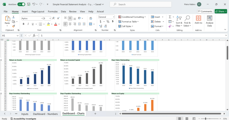
Task: Click the Increase Font Size icon
Action: click(x=54, y=18)
